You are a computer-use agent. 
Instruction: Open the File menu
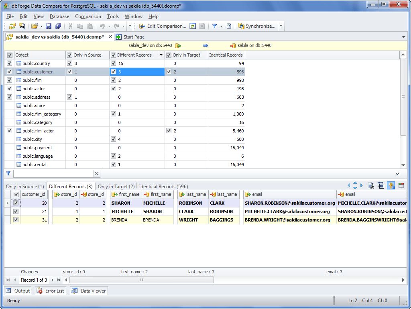point(10,16)
